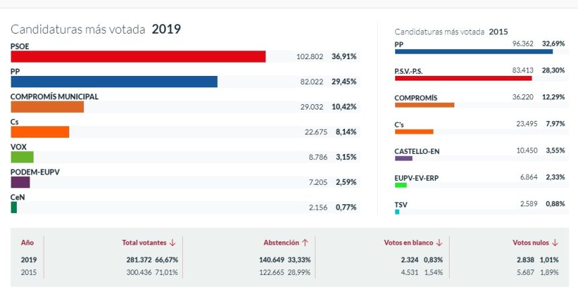Click the Compromís Municipal orange bar
The width and height of the screenshot is (578, 299).
pyautogui.click(x=47, y=107)
